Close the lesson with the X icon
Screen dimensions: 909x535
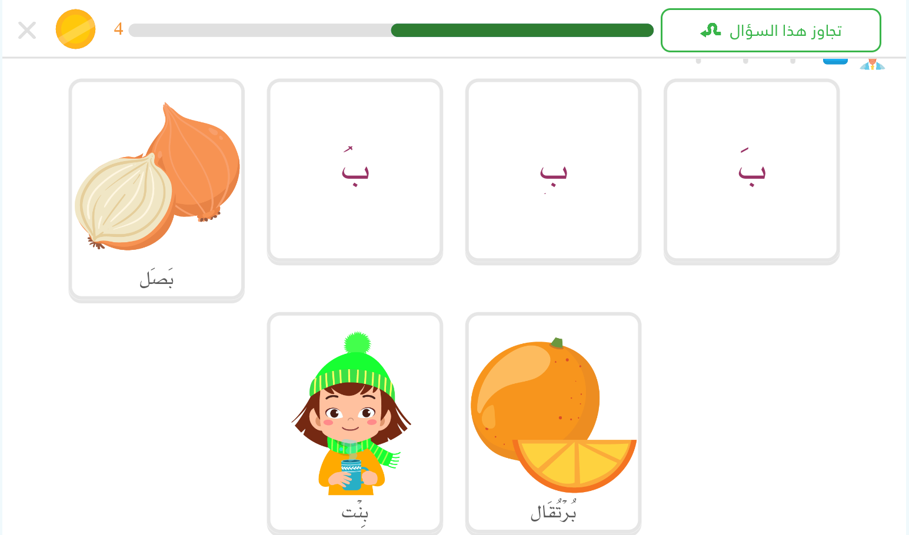[27, 30]
